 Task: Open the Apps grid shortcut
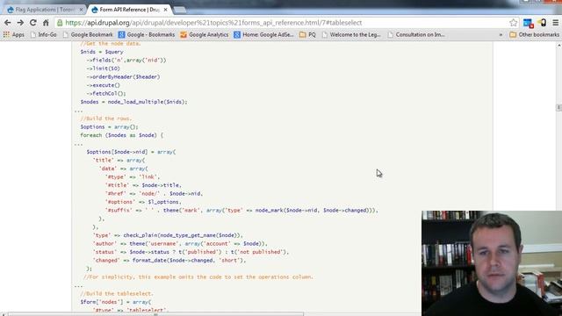14,35
